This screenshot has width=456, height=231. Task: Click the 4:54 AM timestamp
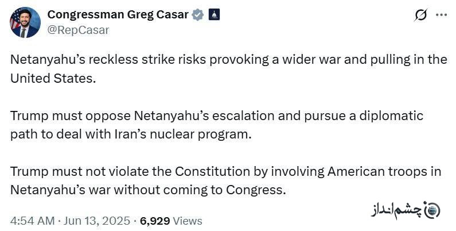[32, 221]
